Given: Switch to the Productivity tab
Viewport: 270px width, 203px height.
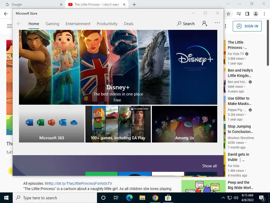Looking at the screenshot, I should 107,24.
